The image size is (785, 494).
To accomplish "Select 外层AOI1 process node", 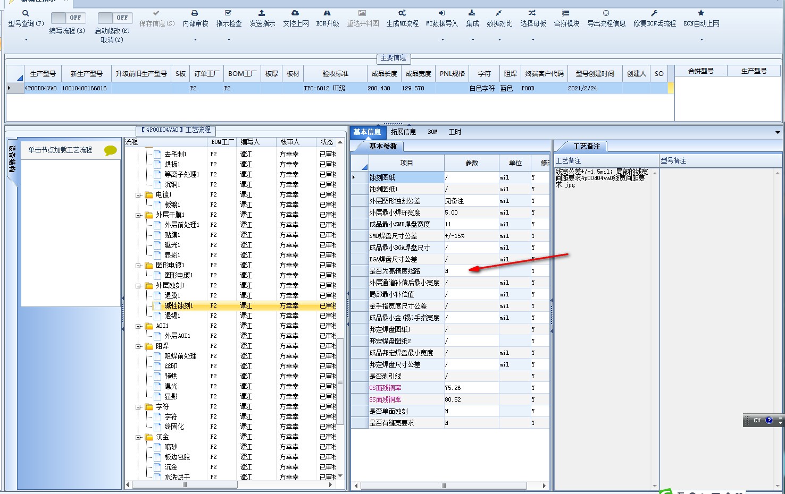I will 177,336.
